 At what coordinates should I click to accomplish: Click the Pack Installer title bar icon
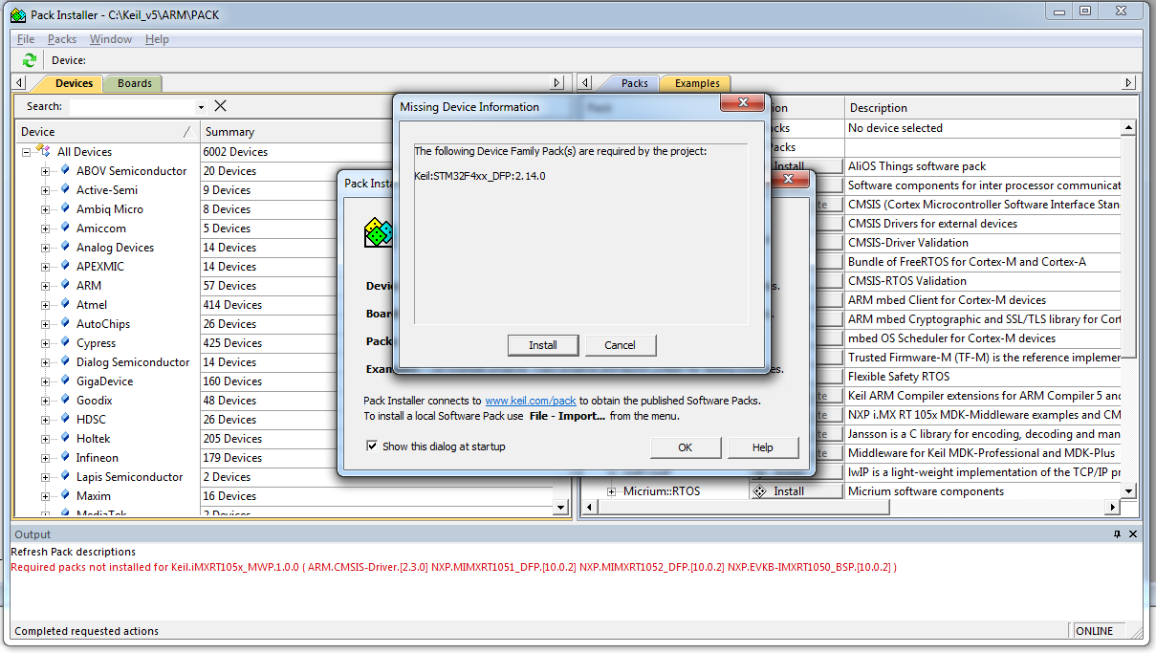pyautogui.click(x=17, y=14)
